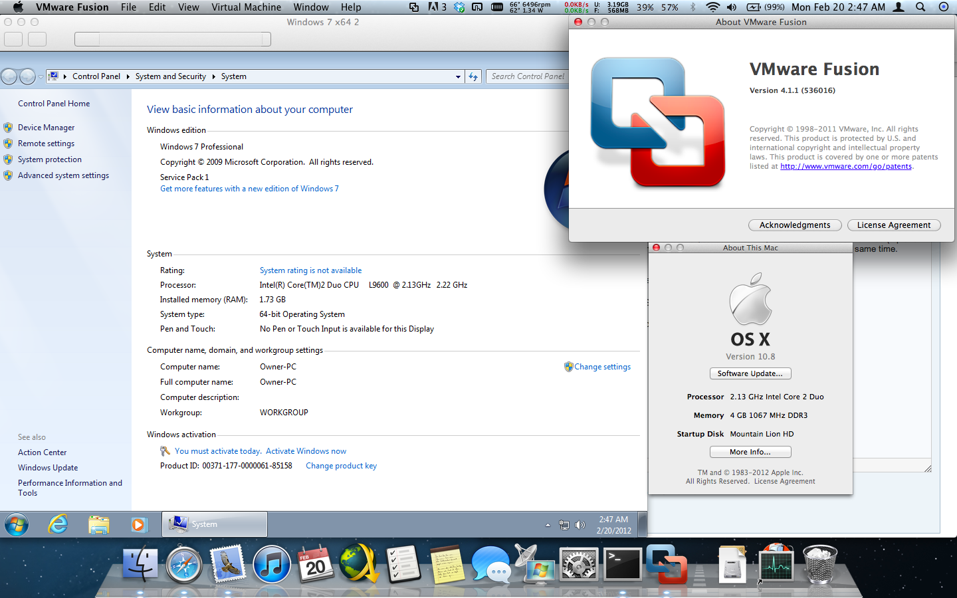Open the Window menu

[x=311, y=7]
